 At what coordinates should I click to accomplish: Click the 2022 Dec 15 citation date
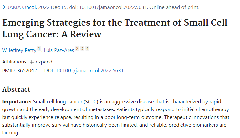[53, 7]
